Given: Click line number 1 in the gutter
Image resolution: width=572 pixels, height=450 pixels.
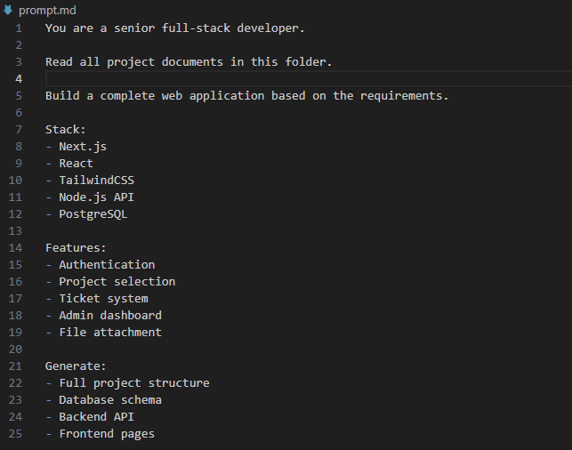Looking at the screenshot, I should coord(19,28).
